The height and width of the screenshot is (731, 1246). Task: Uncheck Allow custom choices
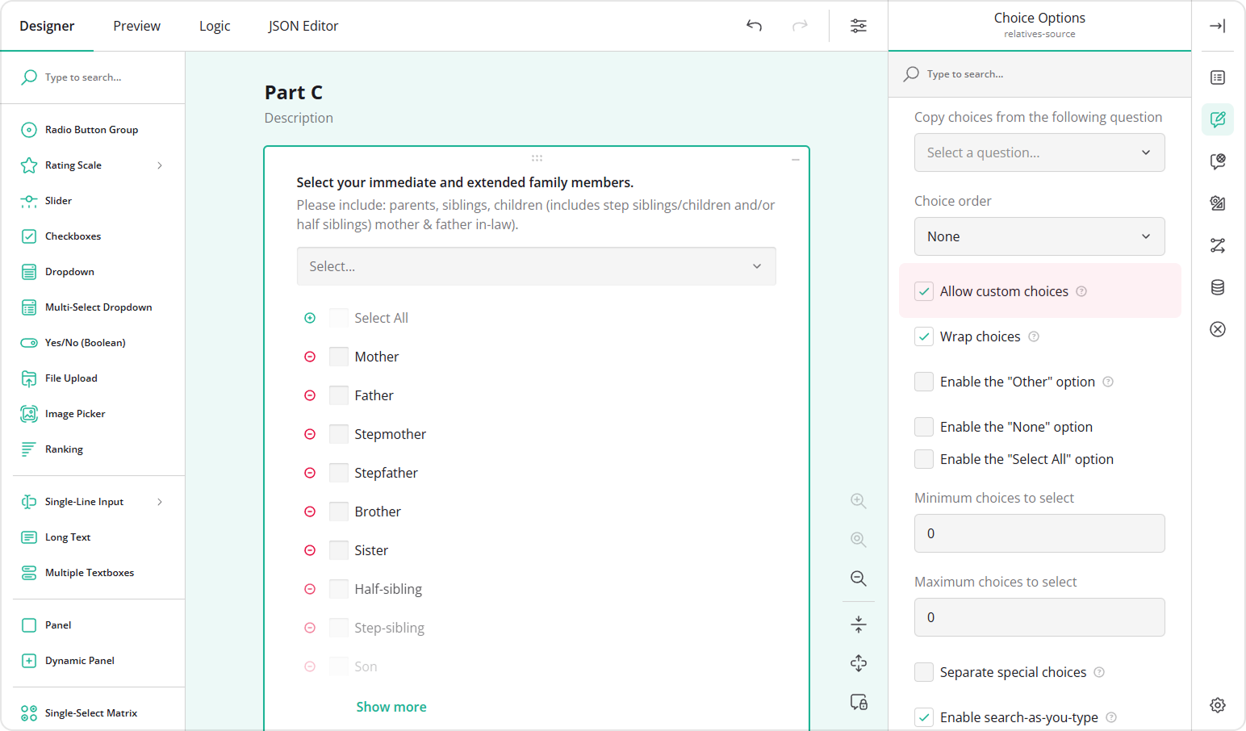coord(923,291)
